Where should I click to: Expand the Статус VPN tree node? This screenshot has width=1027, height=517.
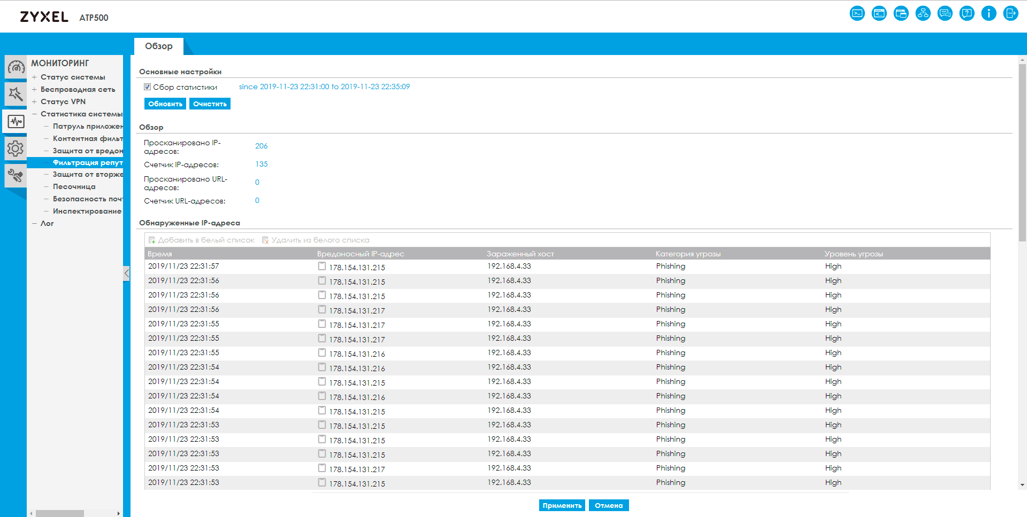[x=34, y=102]
